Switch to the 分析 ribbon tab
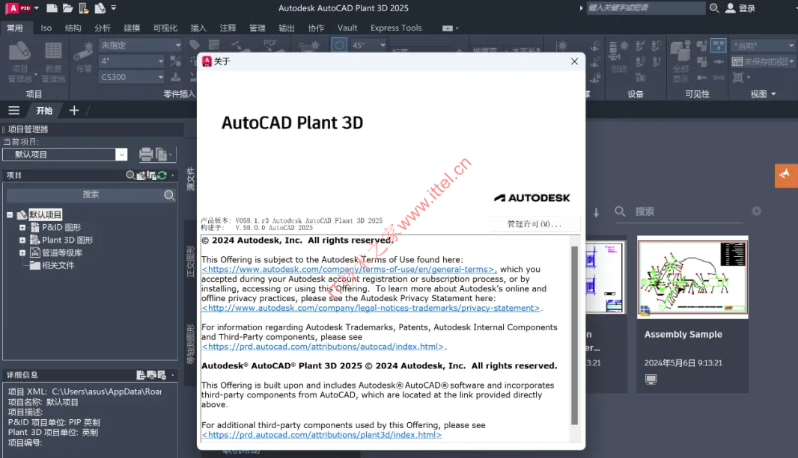The height and width of the screenshot is (458, 798). [x=103, y=28]
